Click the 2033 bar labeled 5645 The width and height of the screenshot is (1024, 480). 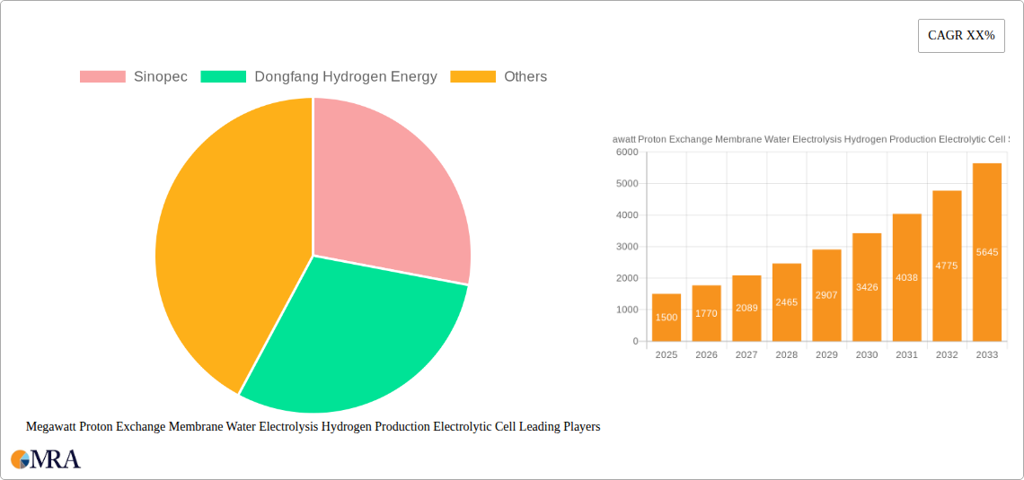[987, 252]
